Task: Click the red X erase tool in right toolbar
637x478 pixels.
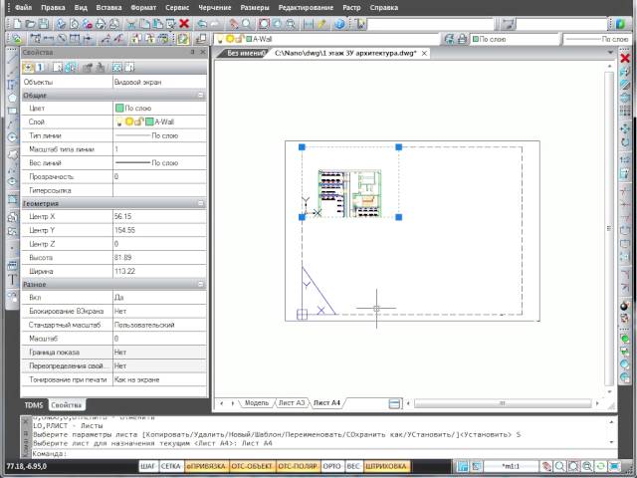Action: click(625, 58)
